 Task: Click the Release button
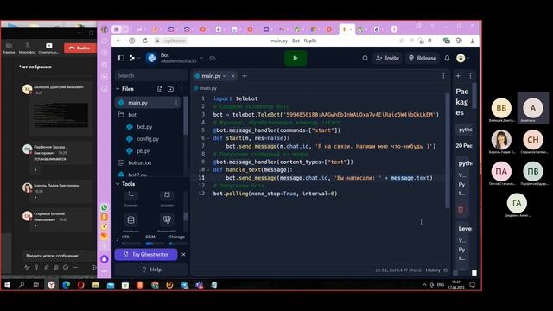tap(423, 58)
